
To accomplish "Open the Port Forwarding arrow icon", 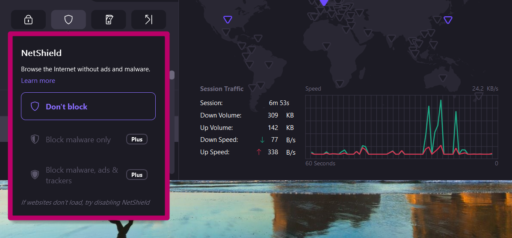I will 148,19.
